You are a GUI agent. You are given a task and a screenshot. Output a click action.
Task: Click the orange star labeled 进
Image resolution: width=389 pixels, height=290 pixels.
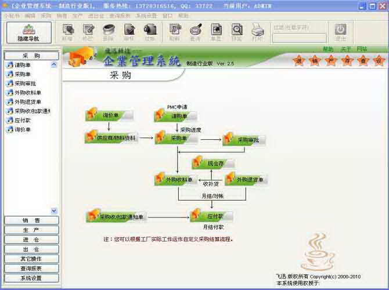(x=299, y=61)
